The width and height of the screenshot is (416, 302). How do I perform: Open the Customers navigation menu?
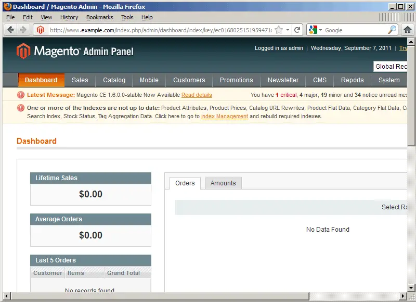[x=189, y=80]
